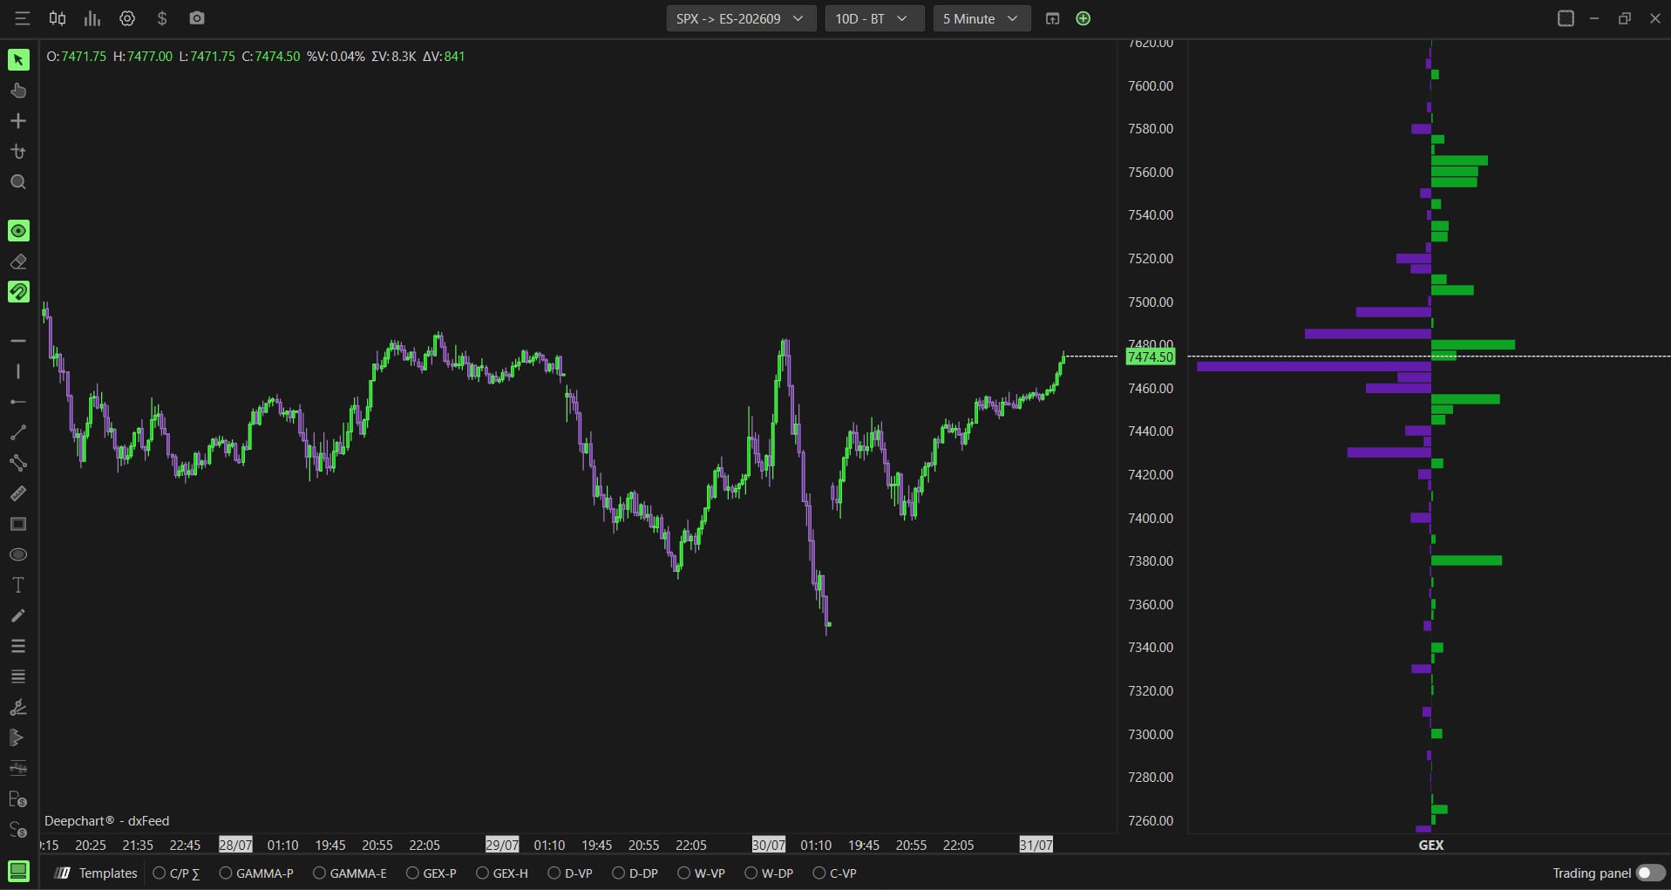Select the magnifier zoom tool
The height and width of the screenshot is (890, 1671).
pyautogui.click(x=18, y=182)
